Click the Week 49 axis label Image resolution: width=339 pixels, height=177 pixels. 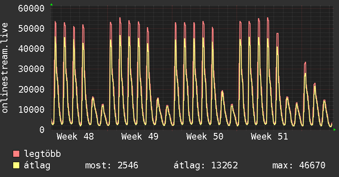pos(140,137)
